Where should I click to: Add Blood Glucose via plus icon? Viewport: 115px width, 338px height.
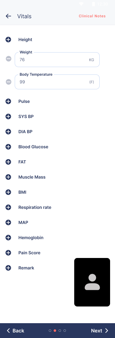tap(8, 147)
